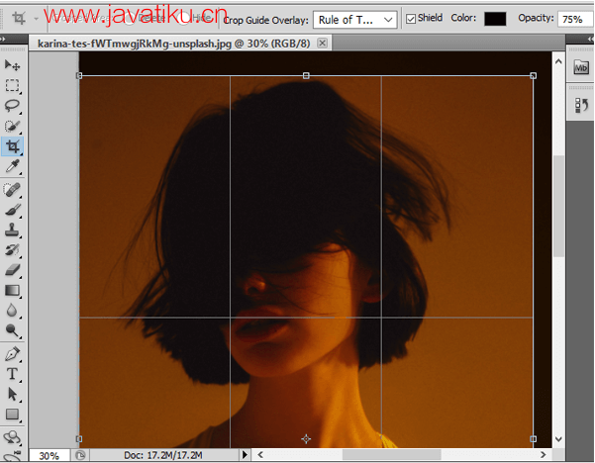595x463 pixels.
Task: Select the Clone Stamp tool
Action: coord(12,230)
